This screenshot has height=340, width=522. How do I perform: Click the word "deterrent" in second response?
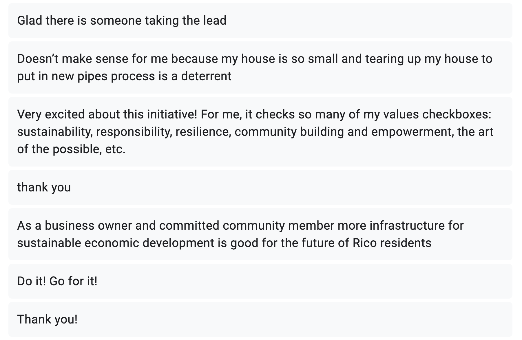[206, 76]
